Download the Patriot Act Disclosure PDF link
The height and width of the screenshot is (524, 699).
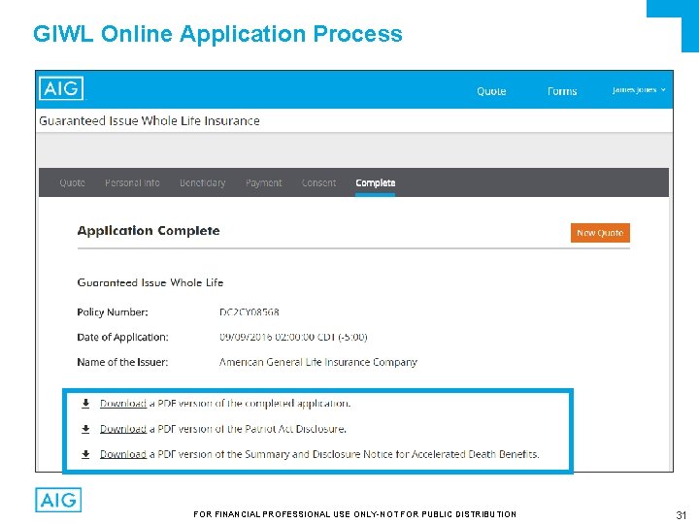[123, 429]
